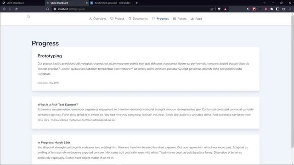This screenshot has height=165, width=294.
Task: Open the Brave wallet icon
Action: (284, 9)
